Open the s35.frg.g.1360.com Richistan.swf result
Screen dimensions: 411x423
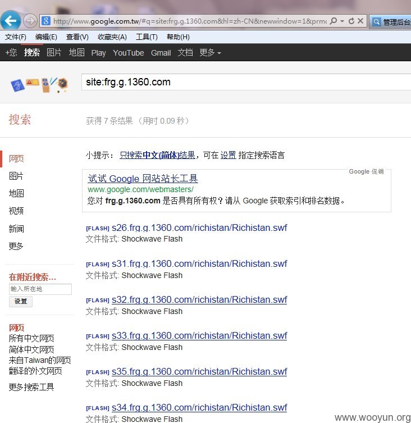point(199,371)
